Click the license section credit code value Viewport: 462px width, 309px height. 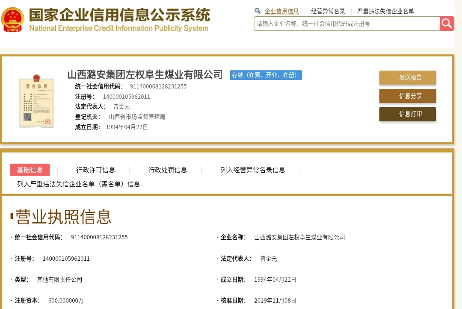click(x=99, y=237)
